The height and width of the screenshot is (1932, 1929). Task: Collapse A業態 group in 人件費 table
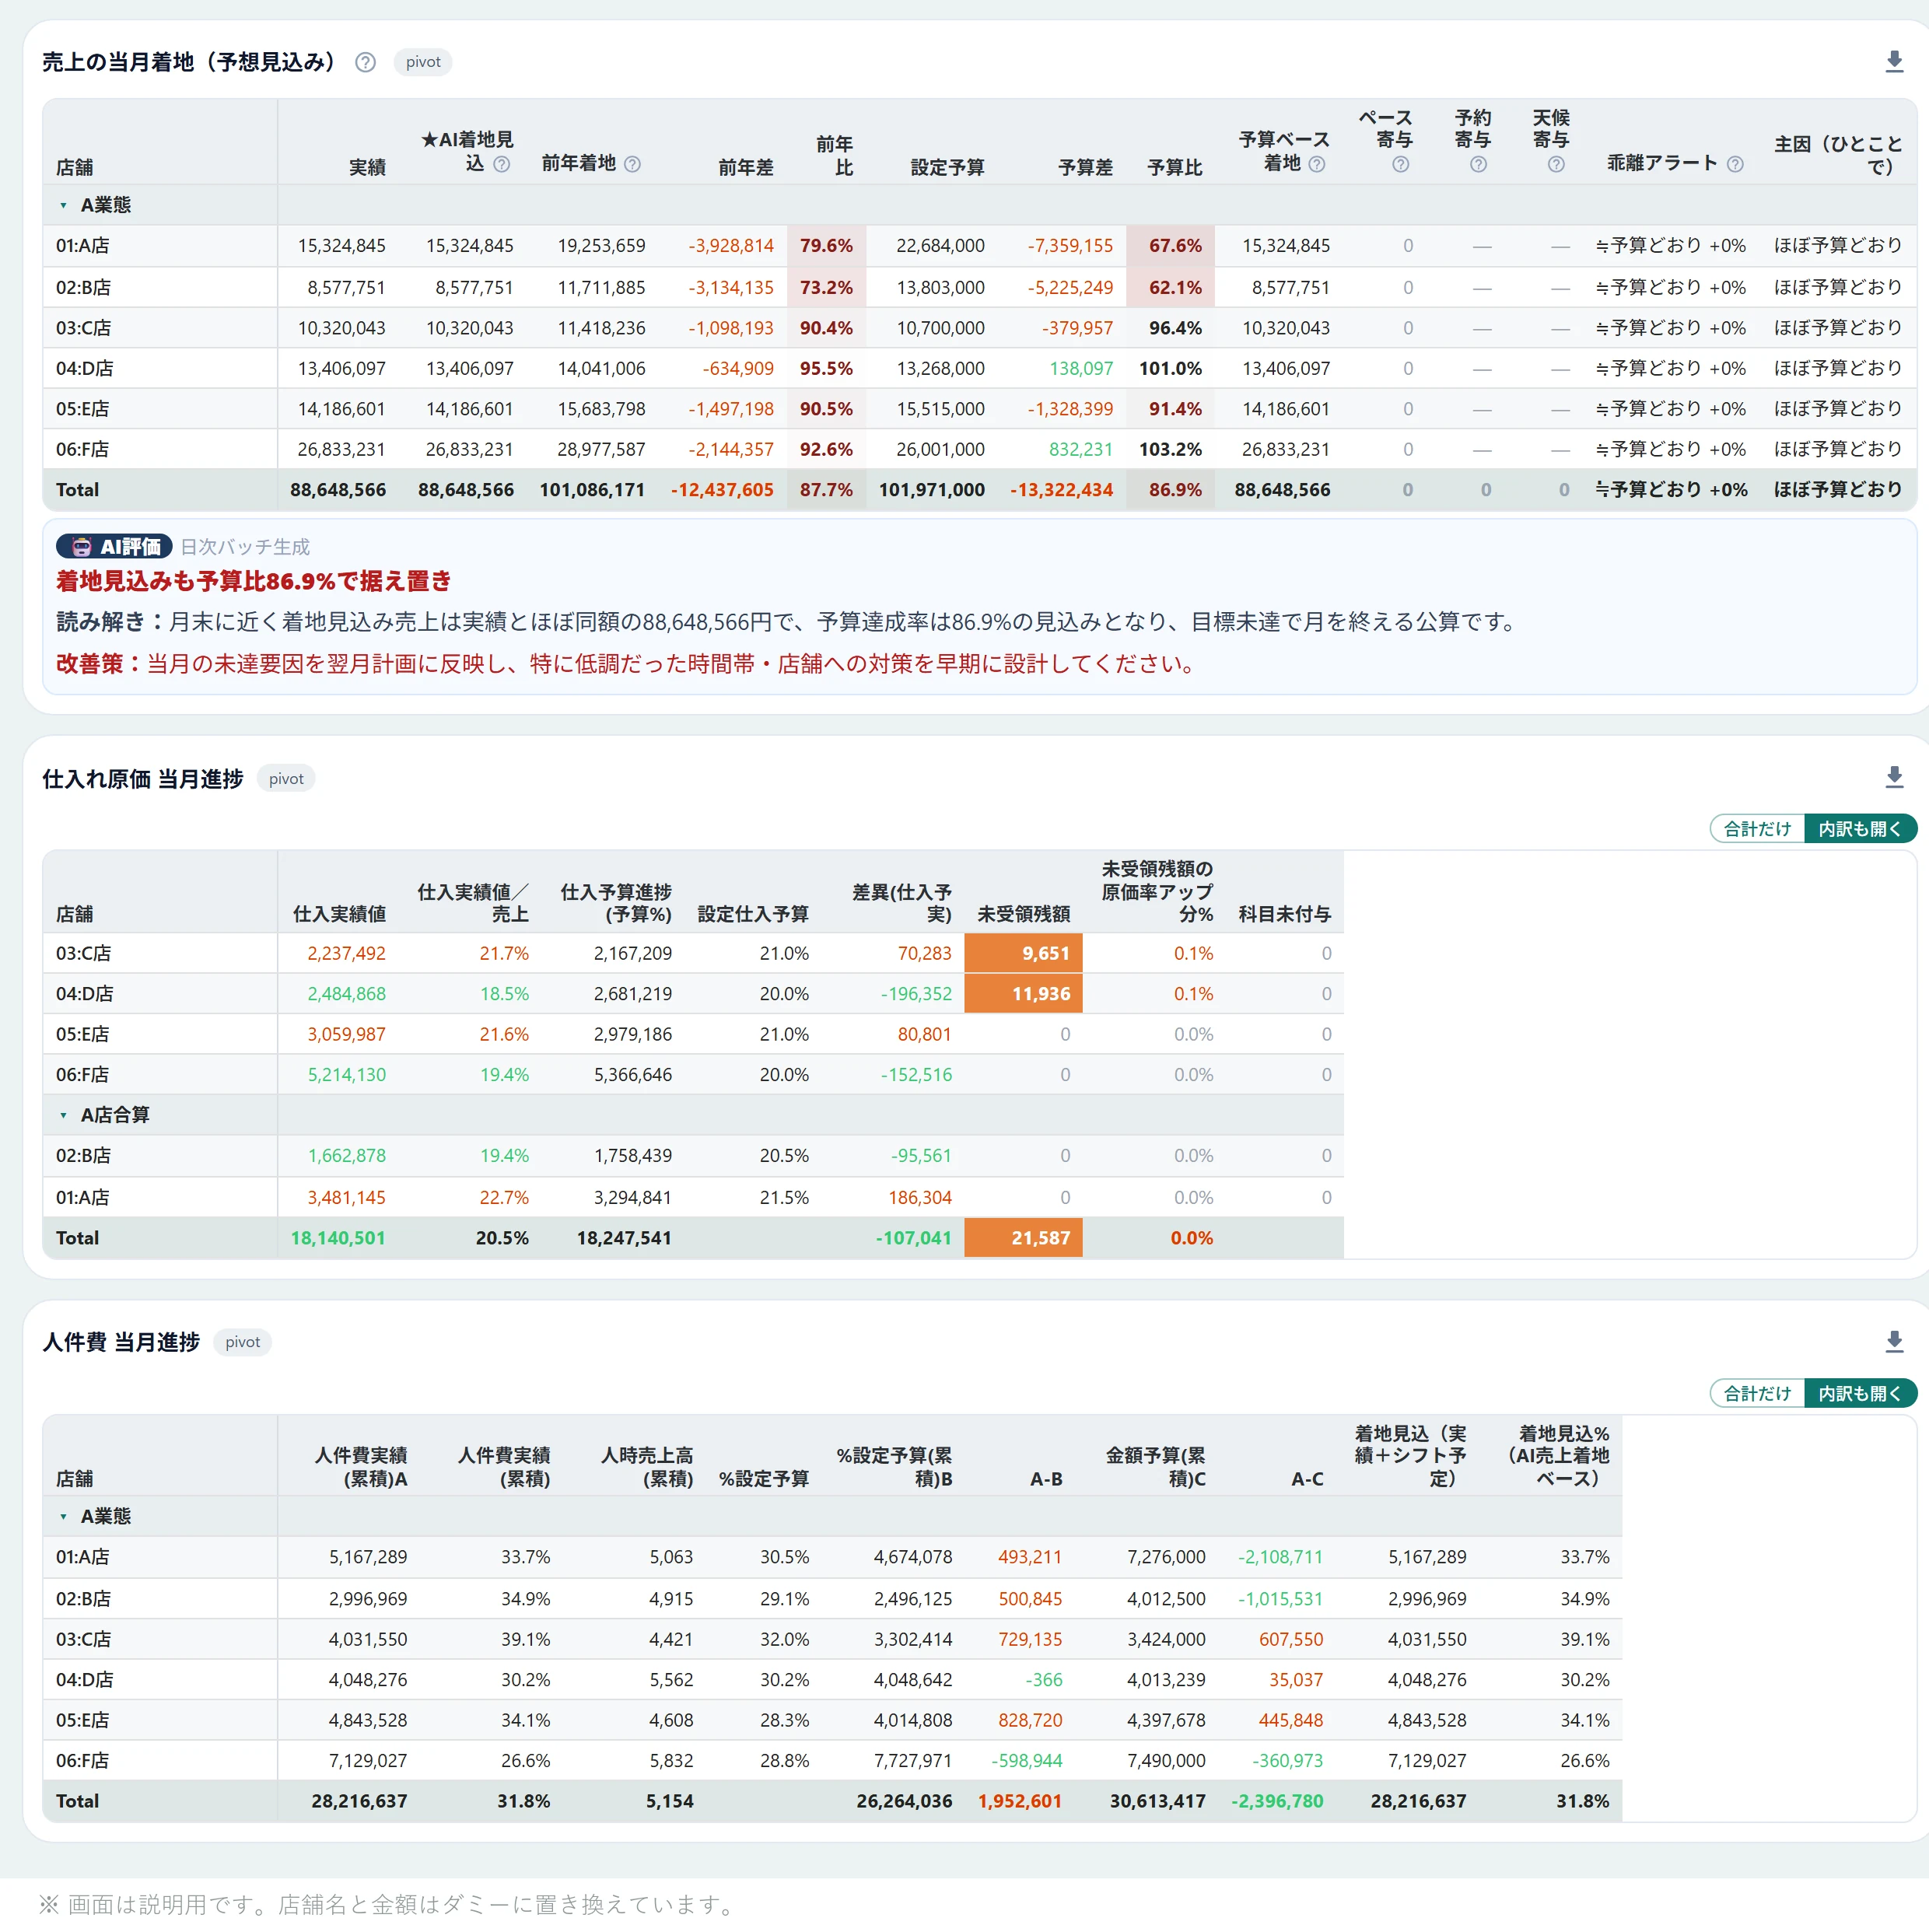point(64,1517)
